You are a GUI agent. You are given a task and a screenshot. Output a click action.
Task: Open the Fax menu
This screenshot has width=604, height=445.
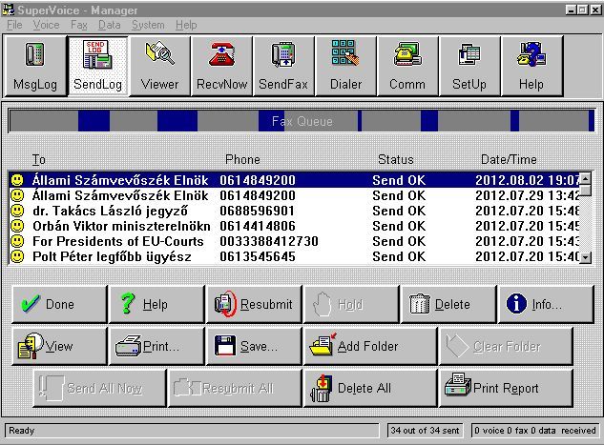point(79,25)
